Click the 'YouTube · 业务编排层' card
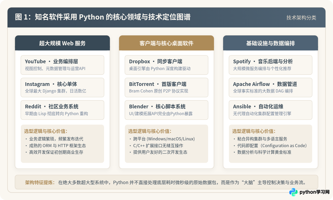 62,65
